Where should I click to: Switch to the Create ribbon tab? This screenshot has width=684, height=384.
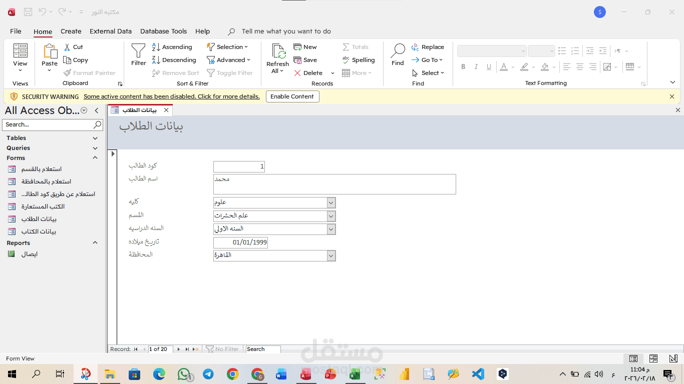pos(71,31)
